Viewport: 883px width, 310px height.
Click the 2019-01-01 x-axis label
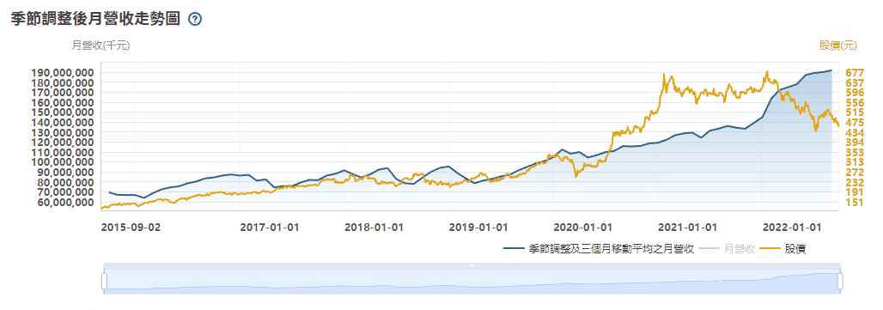coord(478,228)
